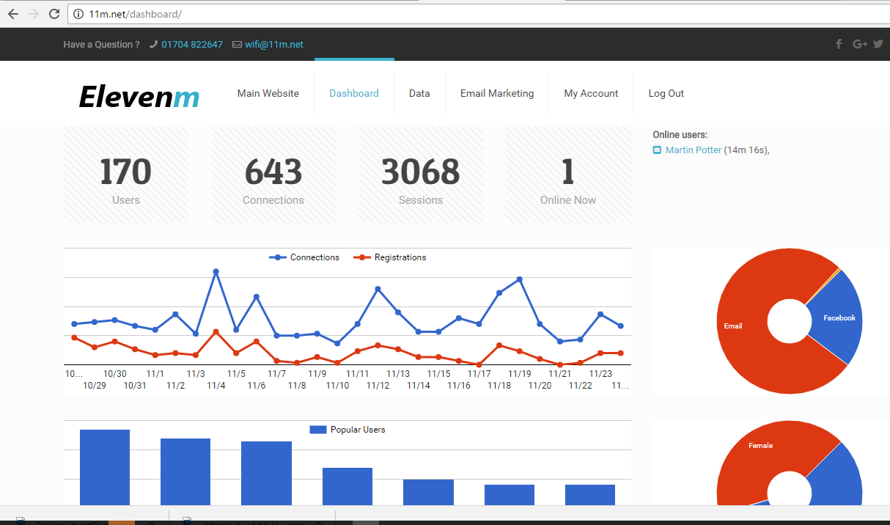Select the Dashboard menu item

[x=354, y=94]
